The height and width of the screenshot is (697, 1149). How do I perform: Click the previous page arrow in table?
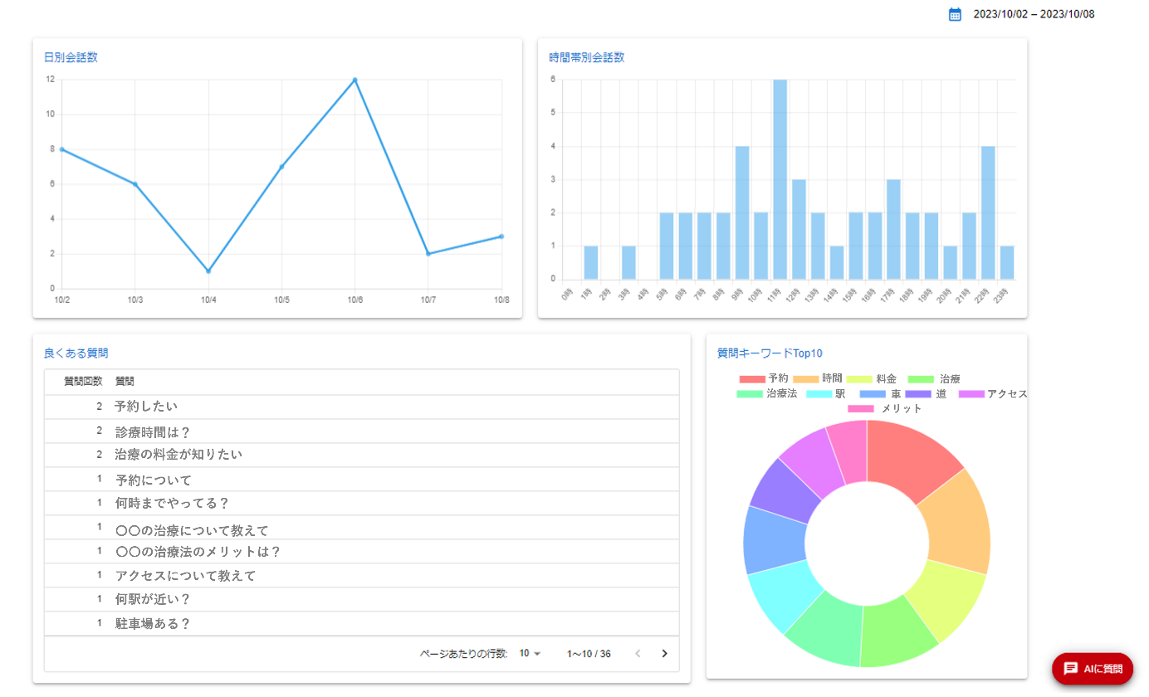tap(638, 654)
